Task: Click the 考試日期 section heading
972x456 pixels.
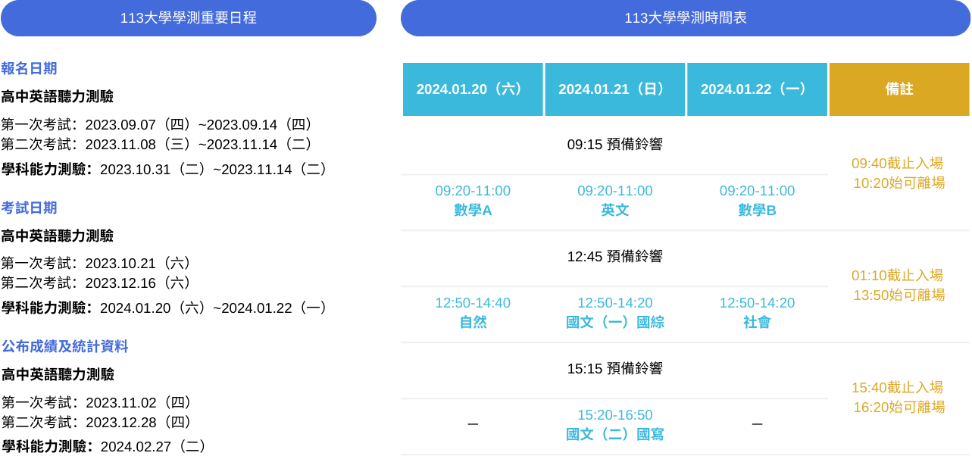Action: (x=30, y=208)
